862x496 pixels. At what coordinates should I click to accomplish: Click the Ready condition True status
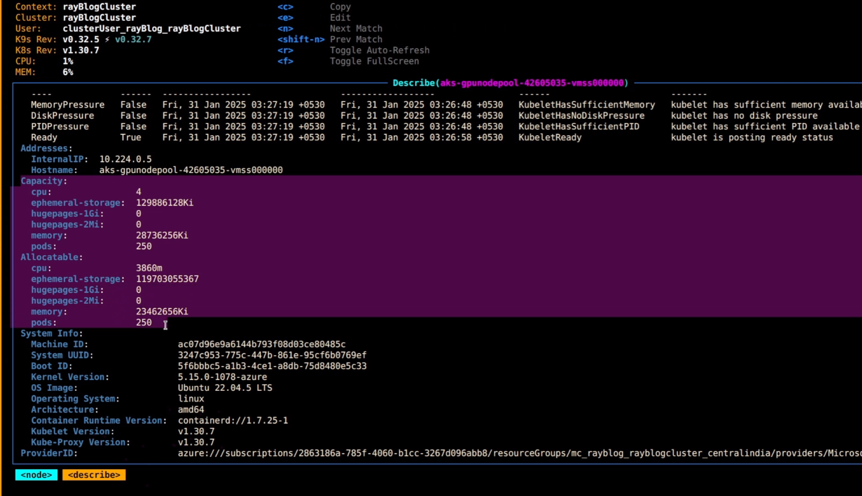point(131,138)
